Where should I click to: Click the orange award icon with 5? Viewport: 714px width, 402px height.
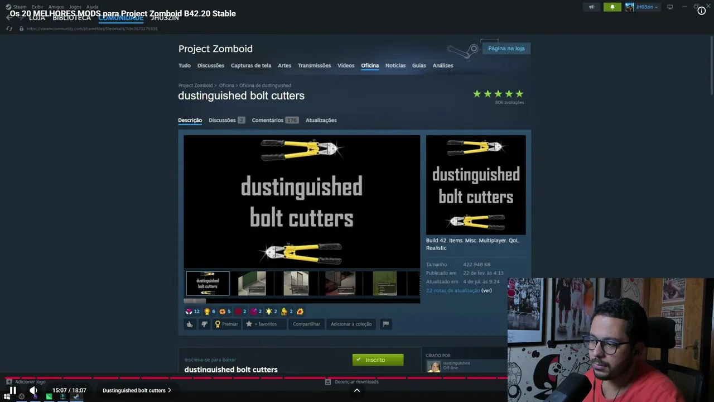225,312
